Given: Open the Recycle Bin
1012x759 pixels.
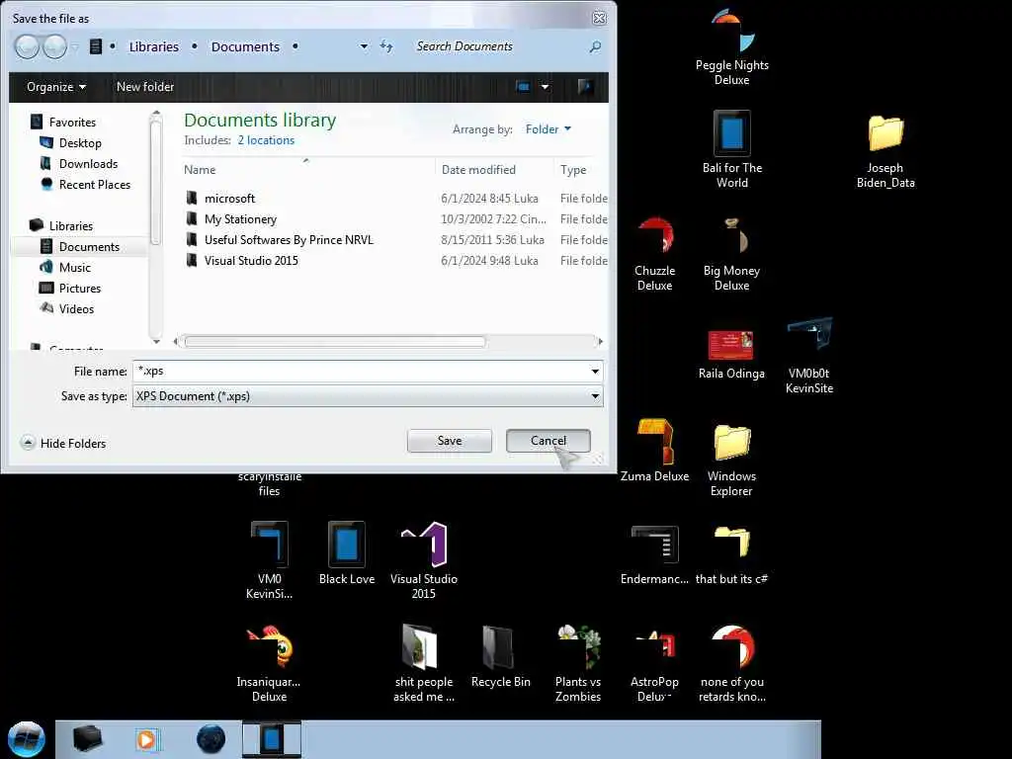Looking at the screenshot, I should [500, 656].
